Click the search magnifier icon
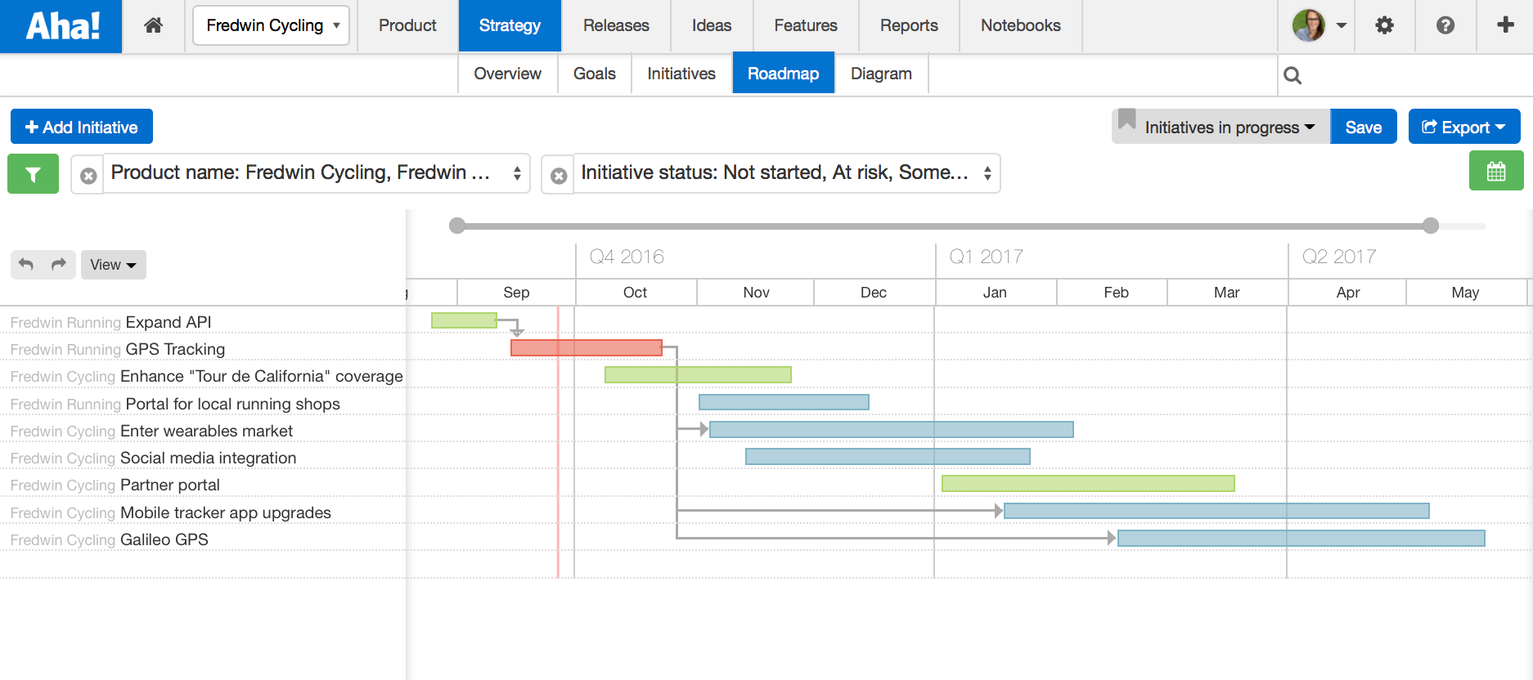 [1292, 75]
